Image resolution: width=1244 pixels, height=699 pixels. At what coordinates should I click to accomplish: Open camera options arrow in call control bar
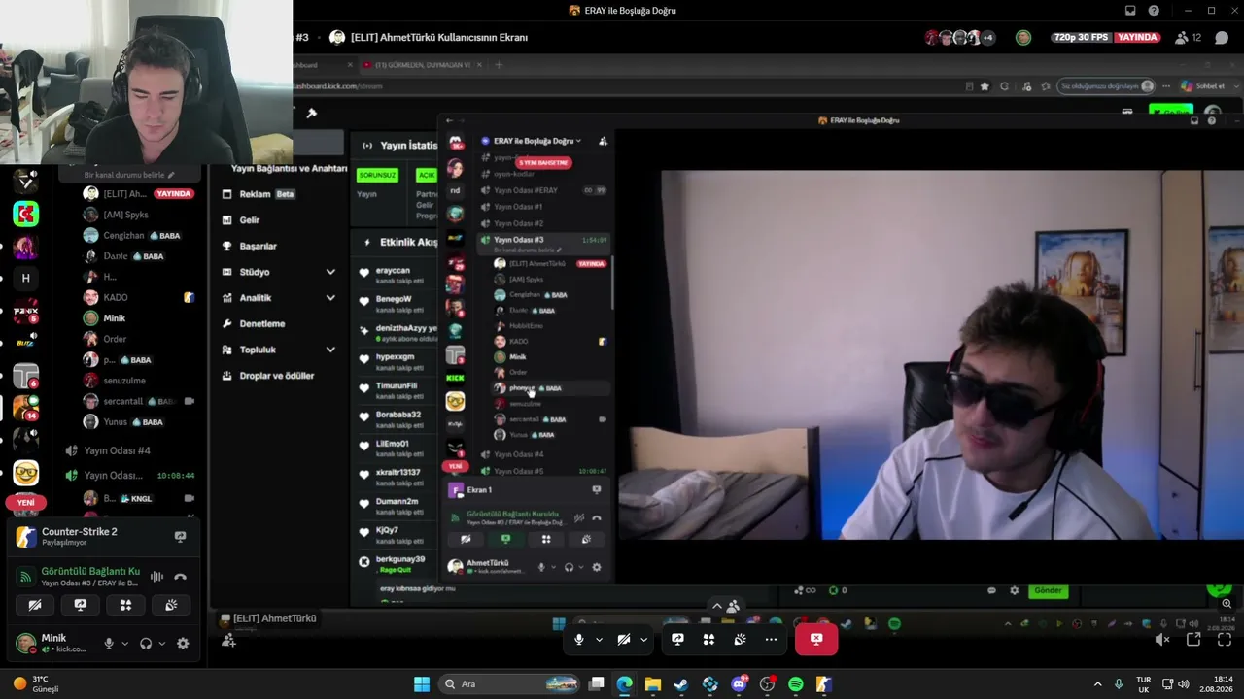[643, 639]
